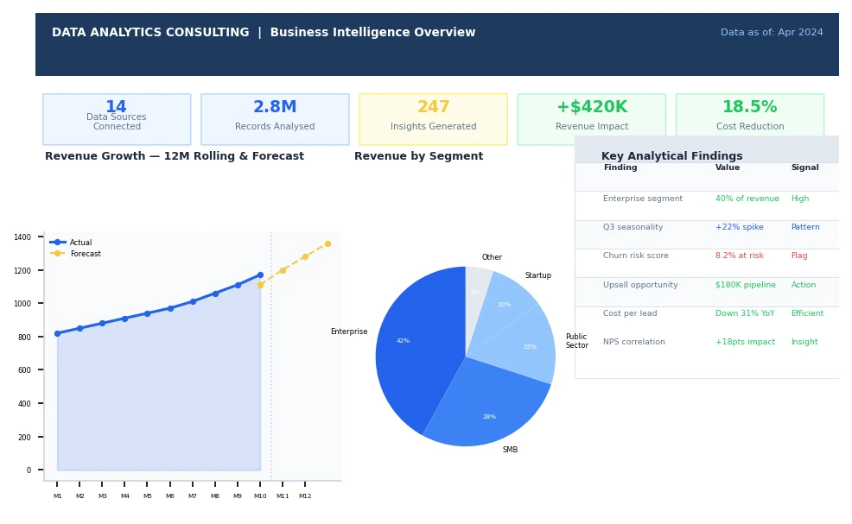Click the "Down 31% YoY" value
The height and width of the screenshot is (524, 852).
click(x=745, y=313)
